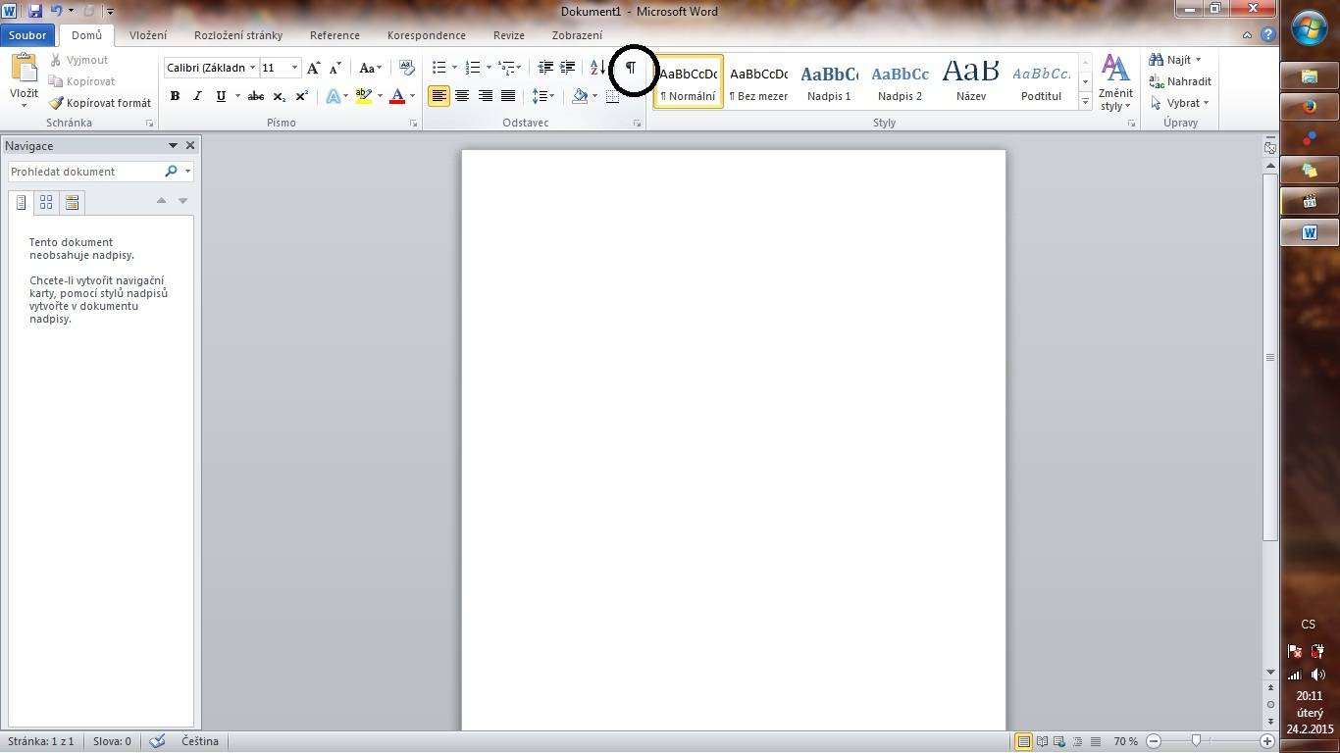Switch to the Zobrazení tab
Viewport: 1340px width, 753px height.
pos(577,35)
